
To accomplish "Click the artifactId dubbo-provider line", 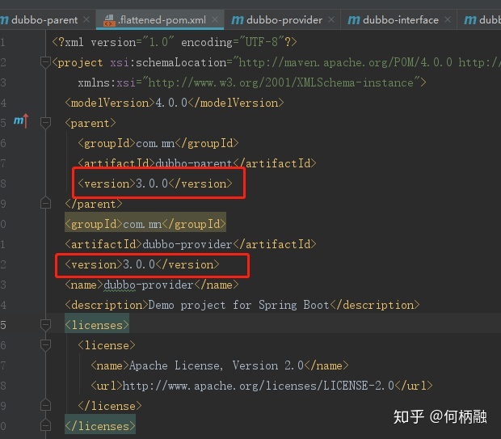I will click(x=191, y=244).
